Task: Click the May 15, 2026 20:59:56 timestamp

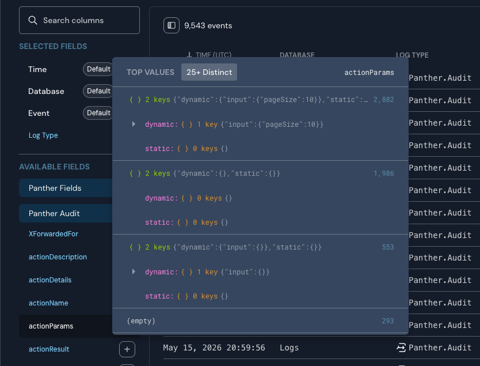Action: [x=214, y=348]
